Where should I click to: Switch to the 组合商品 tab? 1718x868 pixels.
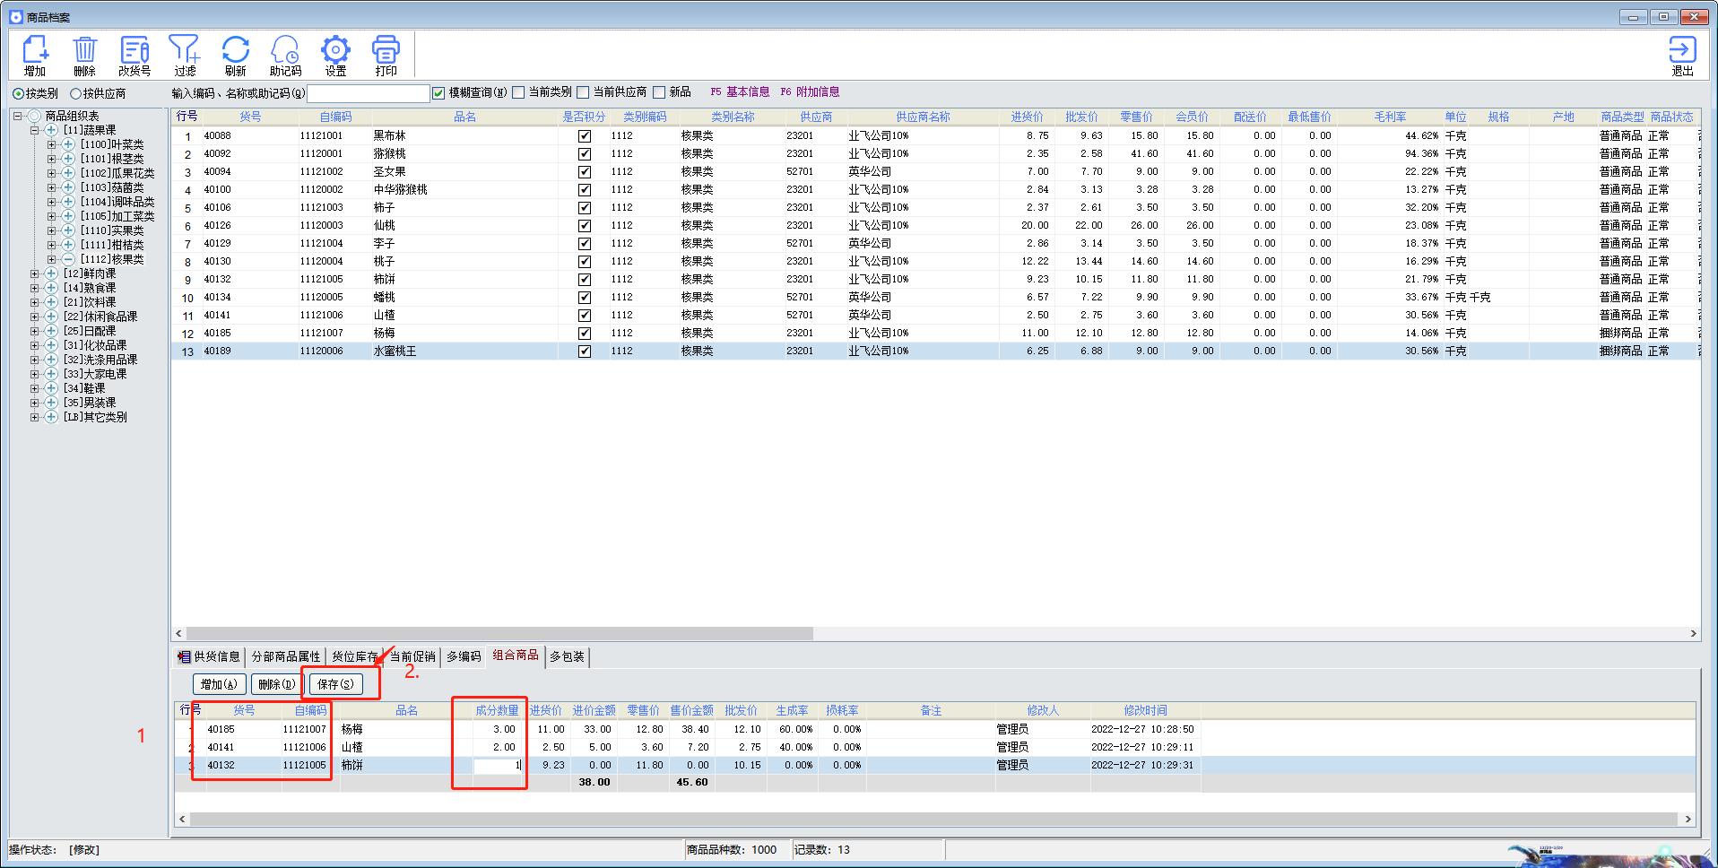pos(516,655)
